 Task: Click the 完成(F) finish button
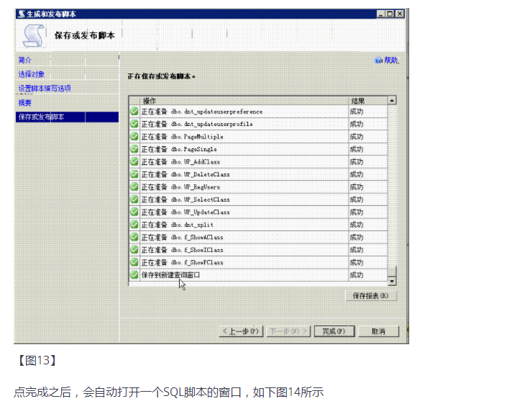[x=334, y=331]
